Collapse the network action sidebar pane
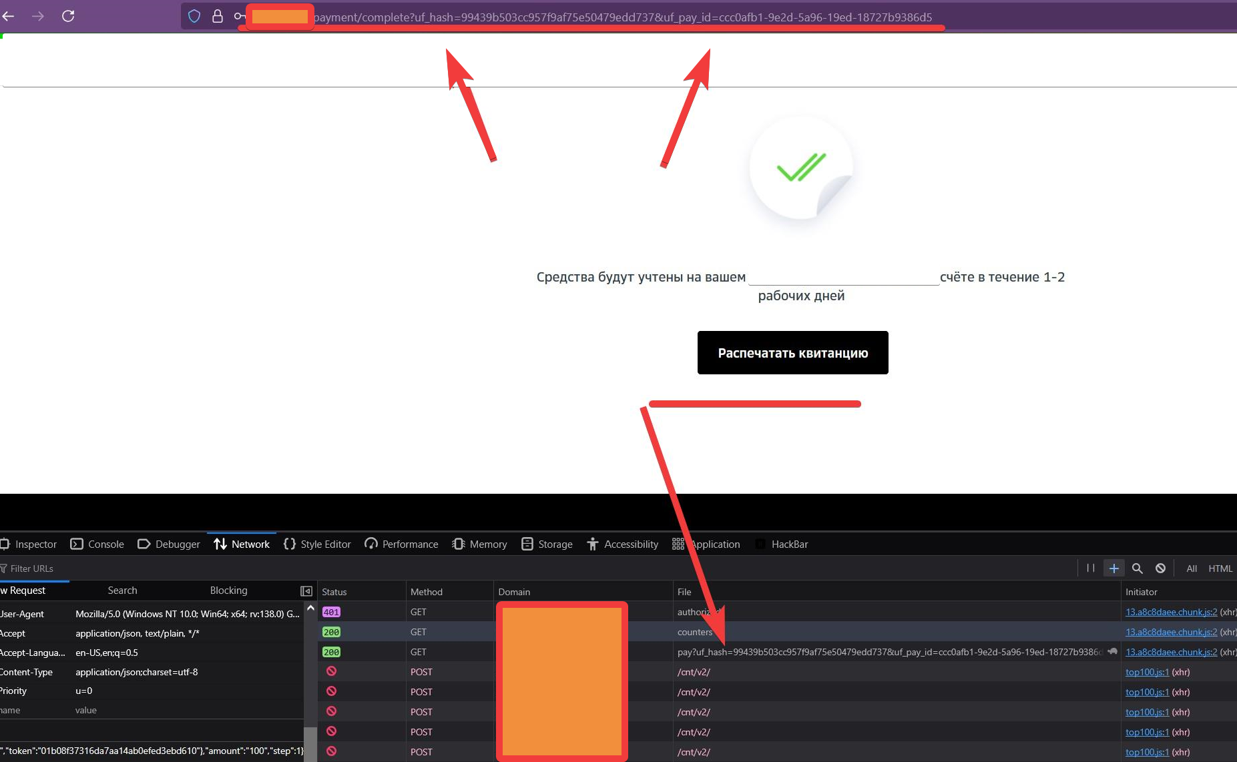The height and width of the screenshot is (762, 1237). pyautogui.click(x=306, y=591)
